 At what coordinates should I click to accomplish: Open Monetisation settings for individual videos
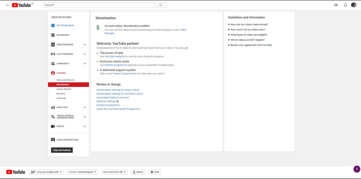point(120,94)
